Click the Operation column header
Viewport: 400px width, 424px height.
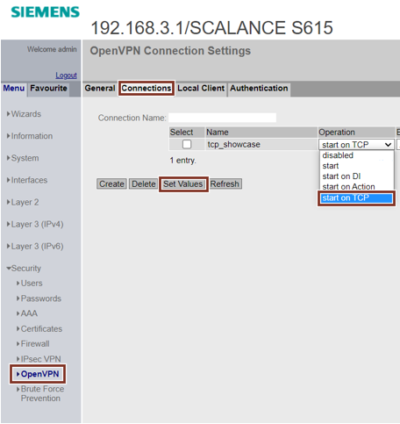(x=356, y=133)
